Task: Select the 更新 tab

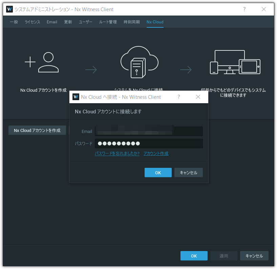Action: tap(68, 22)
